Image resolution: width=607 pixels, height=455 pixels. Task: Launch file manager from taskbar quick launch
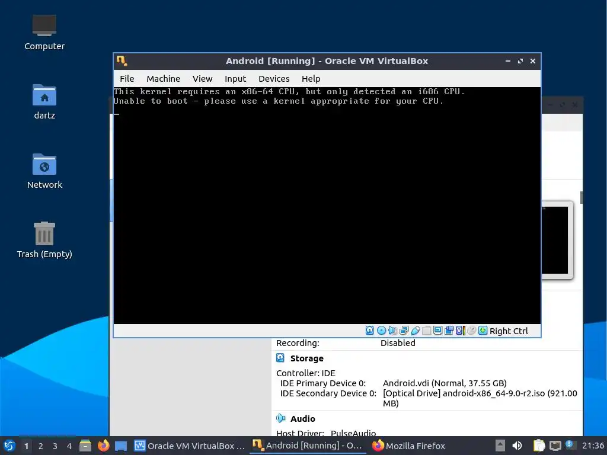[85, 446]
